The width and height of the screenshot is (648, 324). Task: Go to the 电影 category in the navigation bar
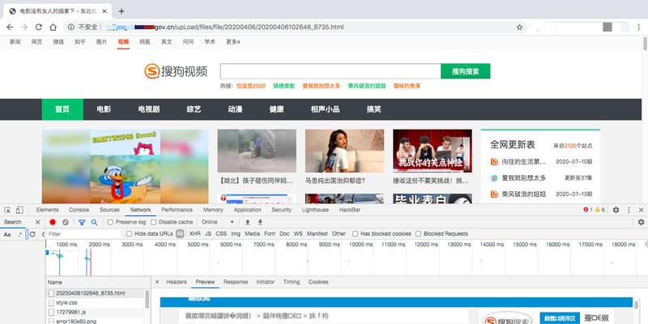point(104,109)
